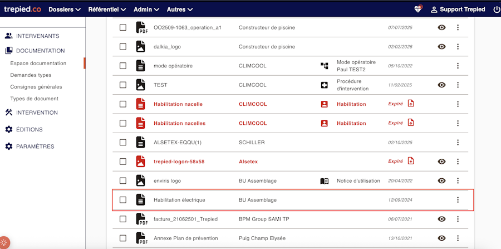
Task: Expand the Admin dropdown menu
Action: click(x=146, y=9)
